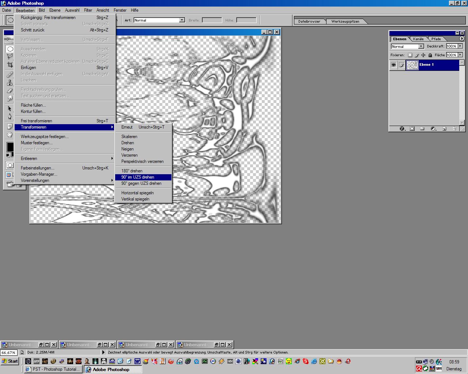This screenshot has width=468, height=374.
Task: Select the Eraser tool
Action: [x=10, y=91]
